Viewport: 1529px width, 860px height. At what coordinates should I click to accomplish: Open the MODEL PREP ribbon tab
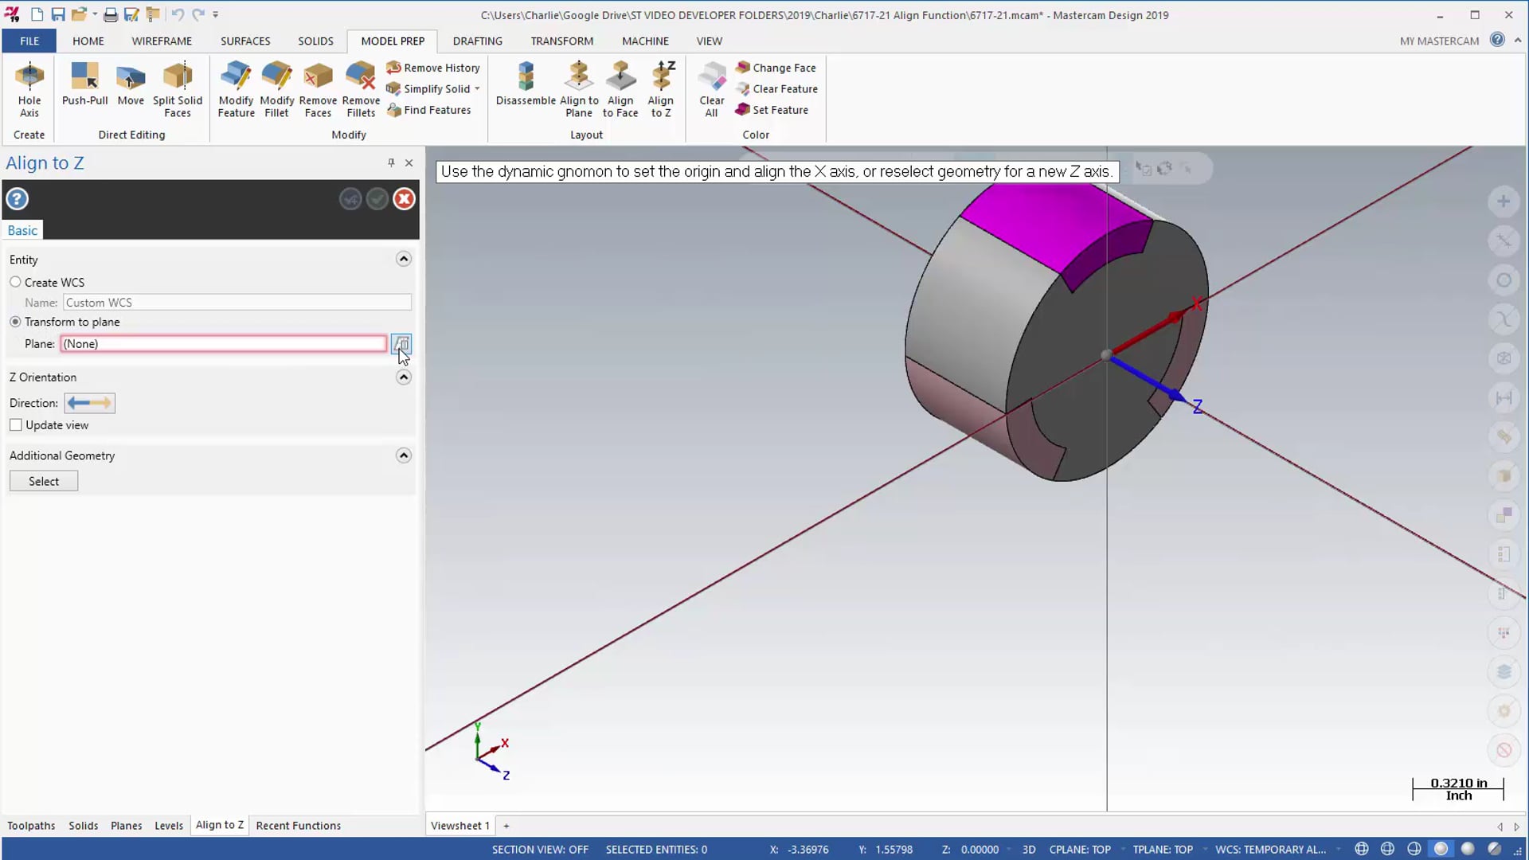tap(393, 40)
